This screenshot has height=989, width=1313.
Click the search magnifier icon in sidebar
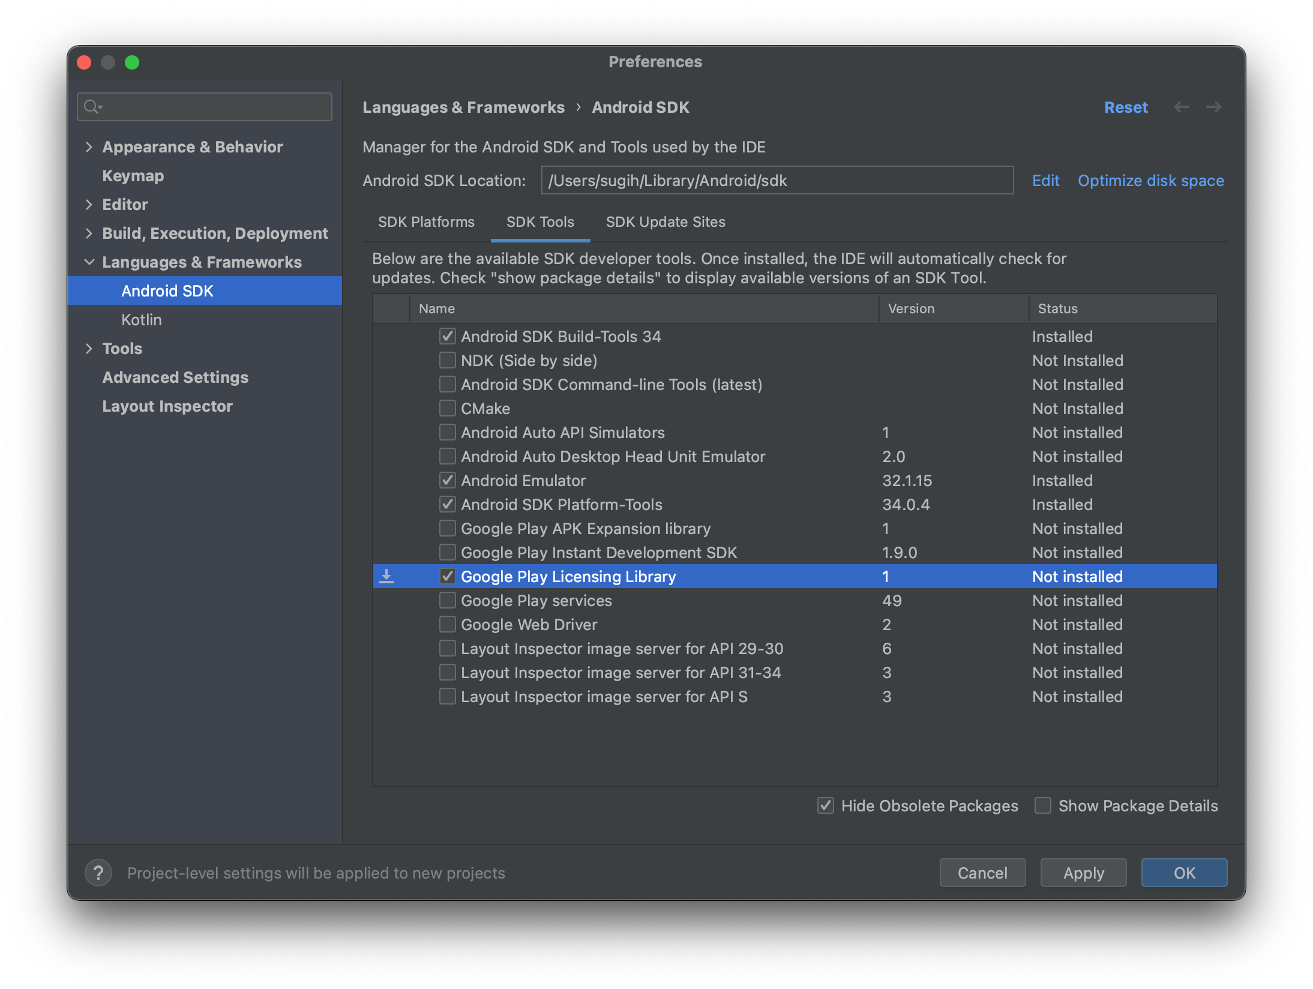92,107
